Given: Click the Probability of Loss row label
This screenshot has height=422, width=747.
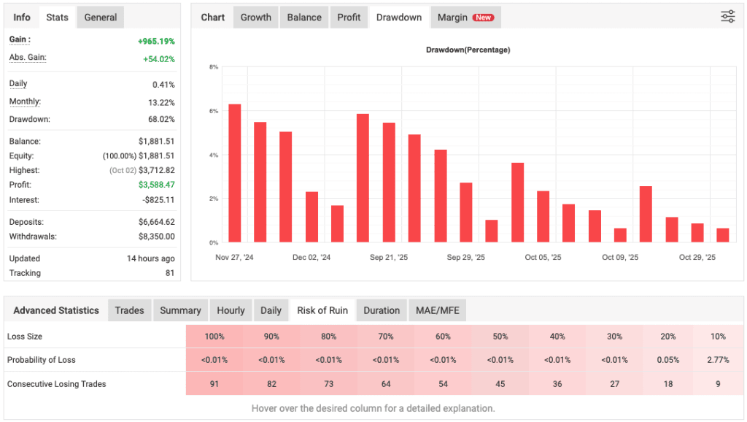Looking at the screenshot, I should tap(42, 360).
